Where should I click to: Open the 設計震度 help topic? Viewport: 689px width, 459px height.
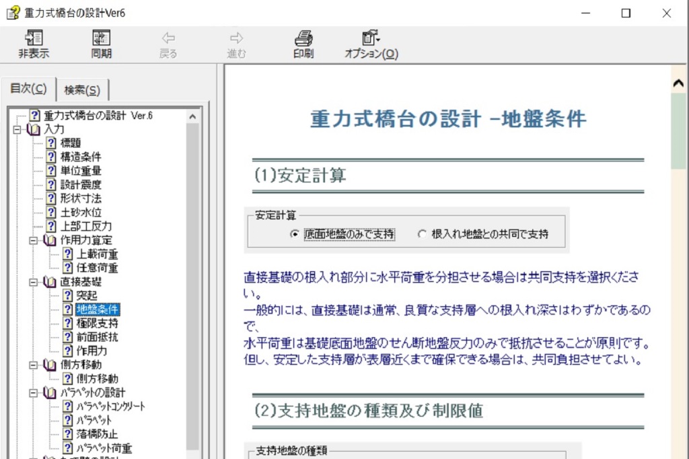tap(81, 184)
